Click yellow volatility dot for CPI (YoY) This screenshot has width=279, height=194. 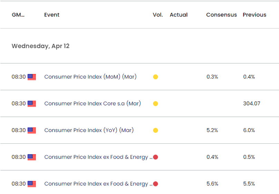[155, 130]
